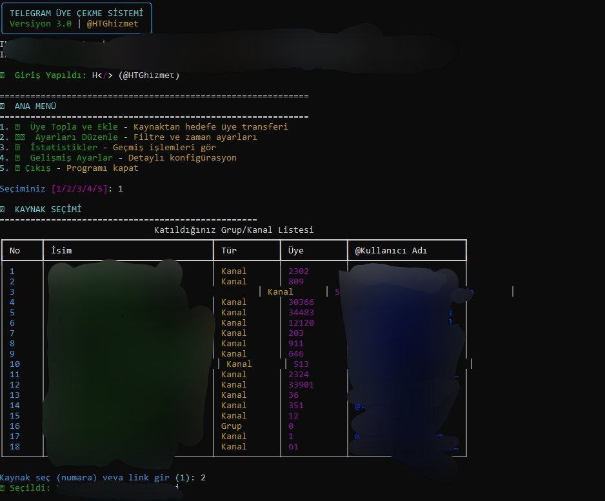Click "@HTGhizmet" in the header box
Image resolution: width=605 pixels, height=501 pixels.
click(113, 23)
